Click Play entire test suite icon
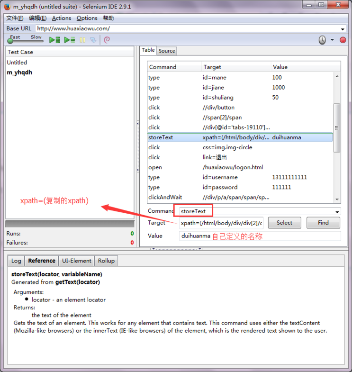The height and width of the screenshot is (372, 352). 54,40
